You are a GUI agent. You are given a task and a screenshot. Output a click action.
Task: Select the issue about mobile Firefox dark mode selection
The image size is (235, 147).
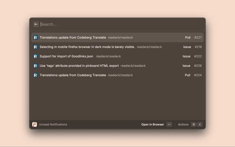pyautogui.click(x=87, y=47)
